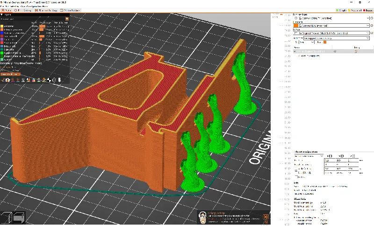Toggle the travel moves icon in legend toolbar
374x226 pixels.
[x=3, y=80]
